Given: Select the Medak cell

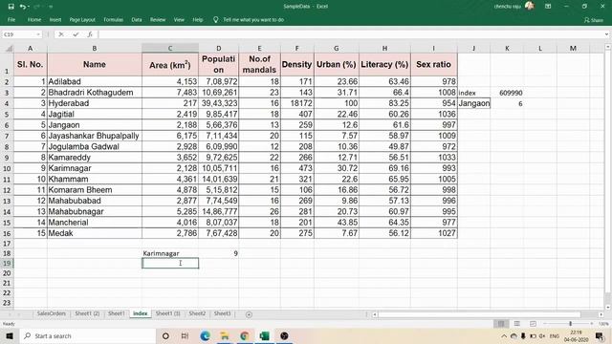Looking at the screenshot, I should point(95,233).
